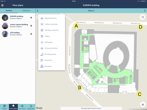Open EUROPA building arrow
This screenshot has height=110, width=147.
coord(31,18)
